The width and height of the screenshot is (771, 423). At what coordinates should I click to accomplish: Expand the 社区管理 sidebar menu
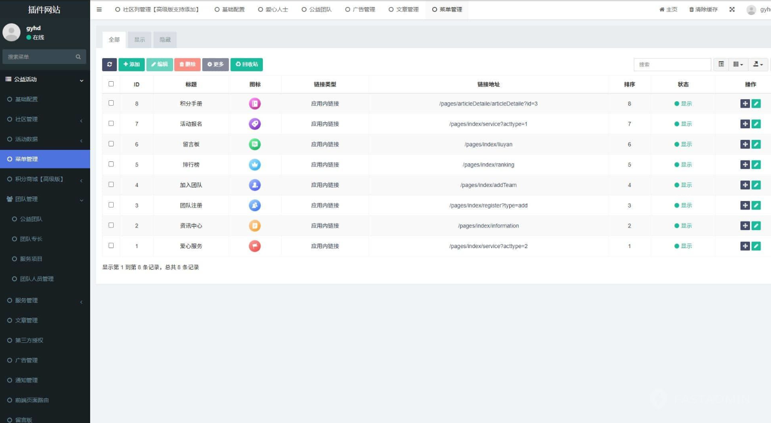pyautogui.click(x=45, y=119)
